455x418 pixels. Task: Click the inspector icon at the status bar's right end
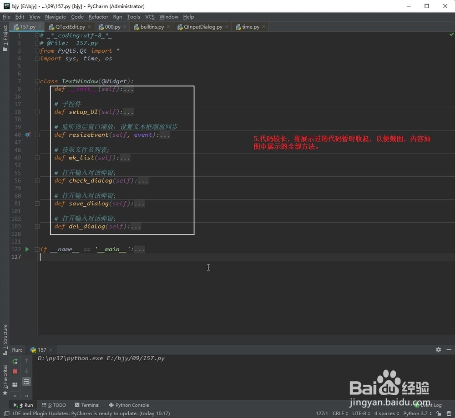[x=449, y=413]
